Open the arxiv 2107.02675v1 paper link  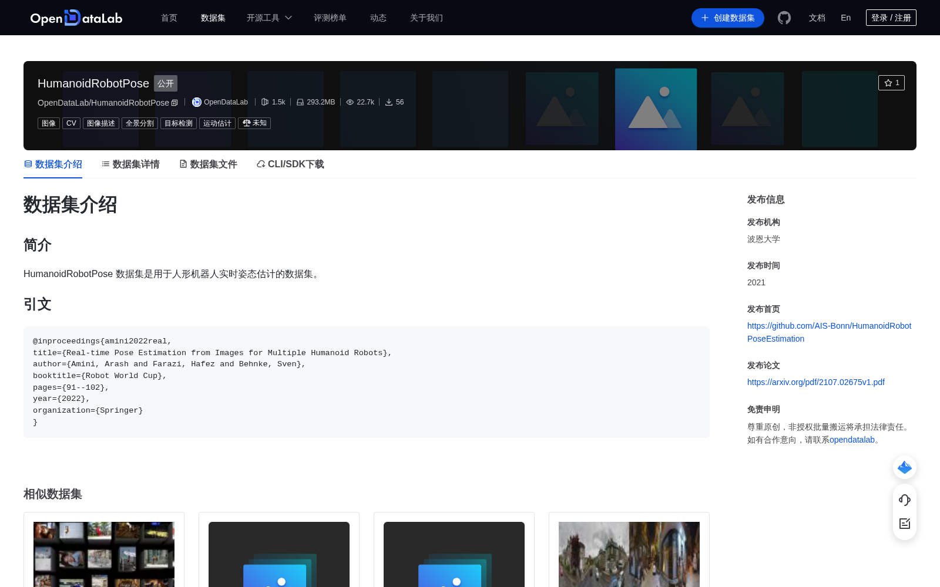pyautogui.click(x=816, y=382)
